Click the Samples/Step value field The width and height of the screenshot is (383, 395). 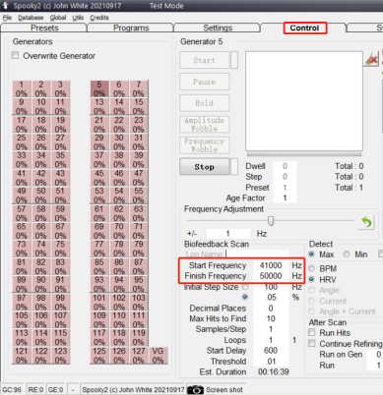(x=271, y=329)
